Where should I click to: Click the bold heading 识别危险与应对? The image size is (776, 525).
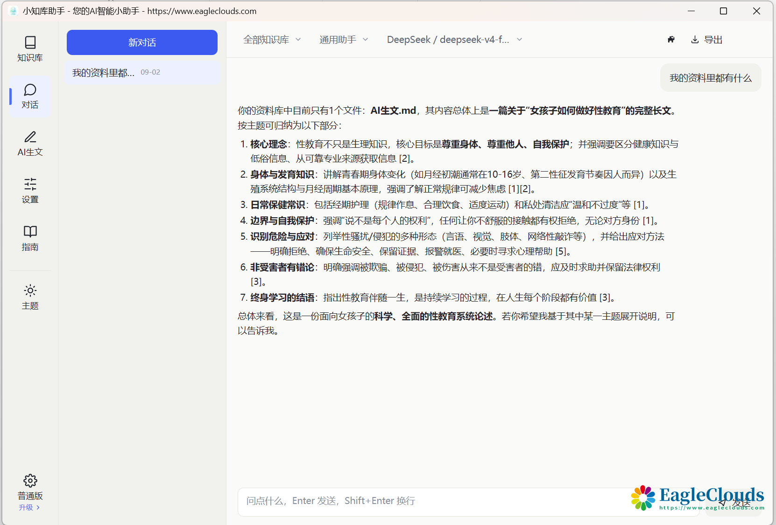(282, 236)
